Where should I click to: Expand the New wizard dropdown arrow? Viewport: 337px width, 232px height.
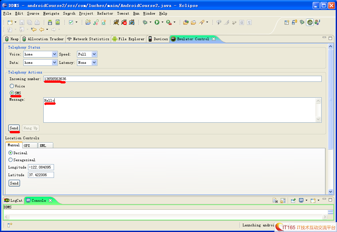coord(15,22)
